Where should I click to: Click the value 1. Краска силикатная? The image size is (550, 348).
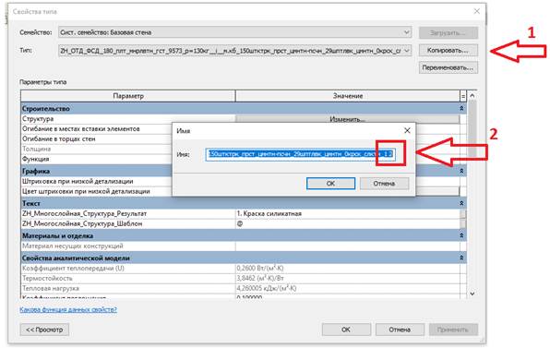pos(269,213)
